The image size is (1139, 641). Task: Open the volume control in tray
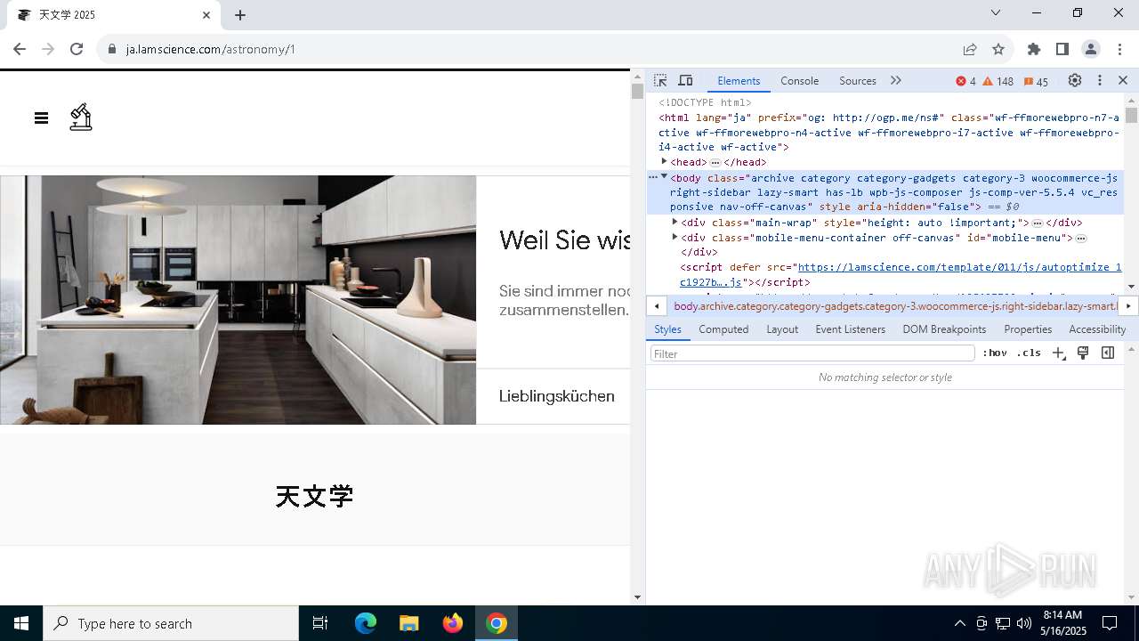pyautogui.click(x=1024, y=623)
